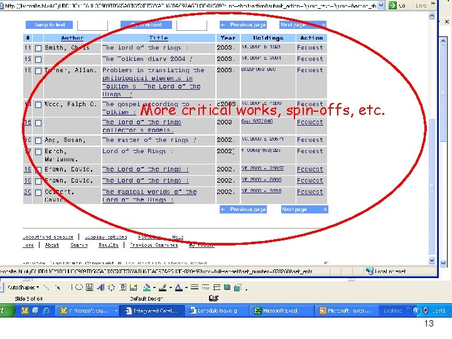Sort results by Author column header

point(72,38)
